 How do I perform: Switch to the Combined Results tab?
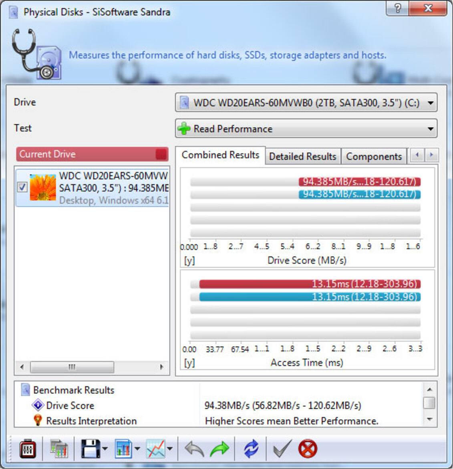tap(220, 155)
